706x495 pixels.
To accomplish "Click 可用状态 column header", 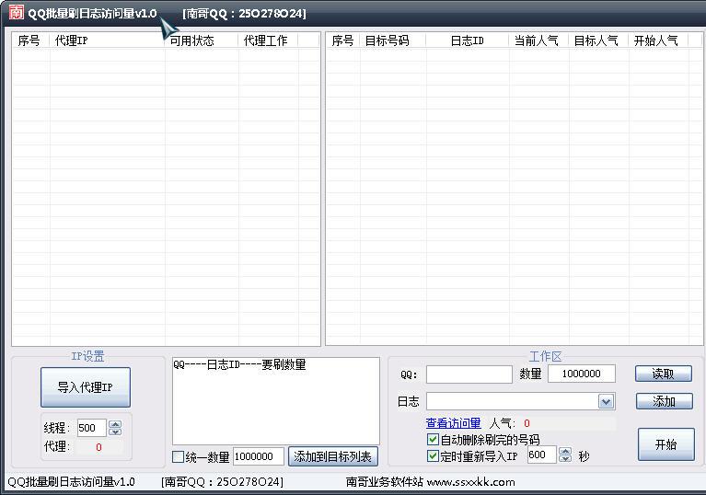I will coord(202,40).
